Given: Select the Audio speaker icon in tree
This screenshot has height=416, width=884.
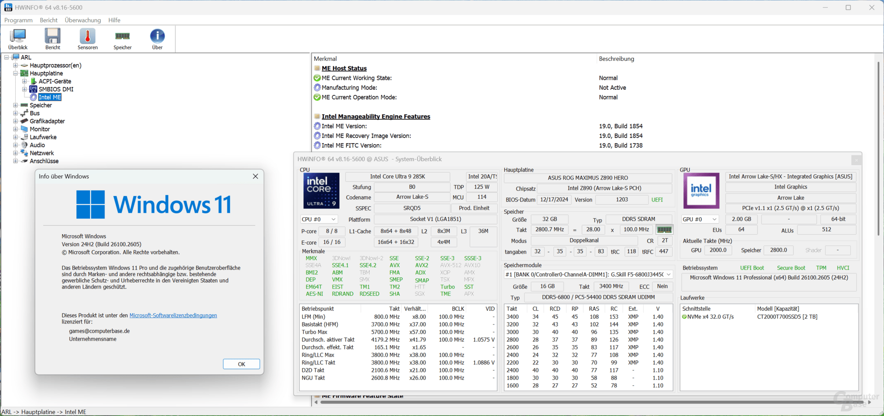Looking at the screenshot, I should pyautogui.click(x=24, y=145).
